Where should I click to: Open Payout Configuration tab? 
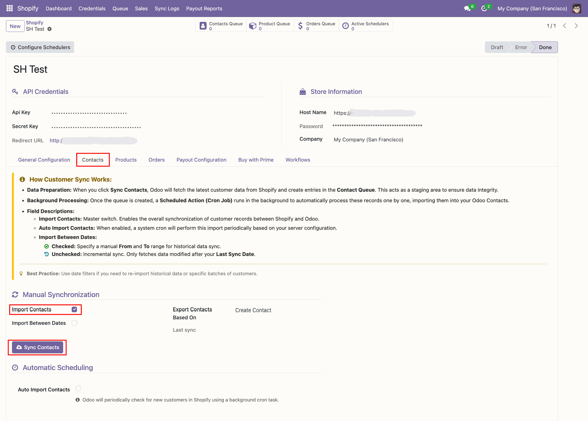pyautogui.click(x=202, y=160)
